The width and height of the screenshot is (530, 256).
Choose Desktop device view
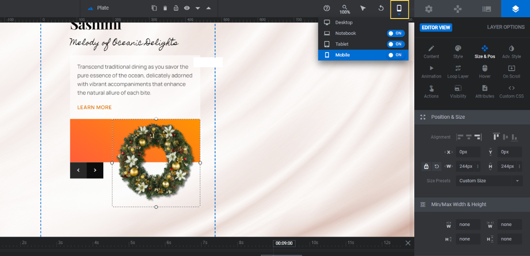click(x=363, y=23)
